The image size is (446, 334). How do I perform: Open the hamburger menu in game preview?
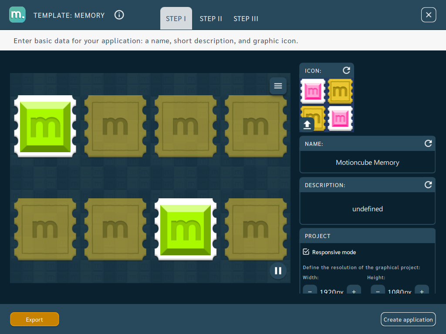278,86
